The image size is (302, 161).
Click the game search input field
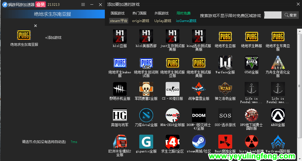point(273,15)
